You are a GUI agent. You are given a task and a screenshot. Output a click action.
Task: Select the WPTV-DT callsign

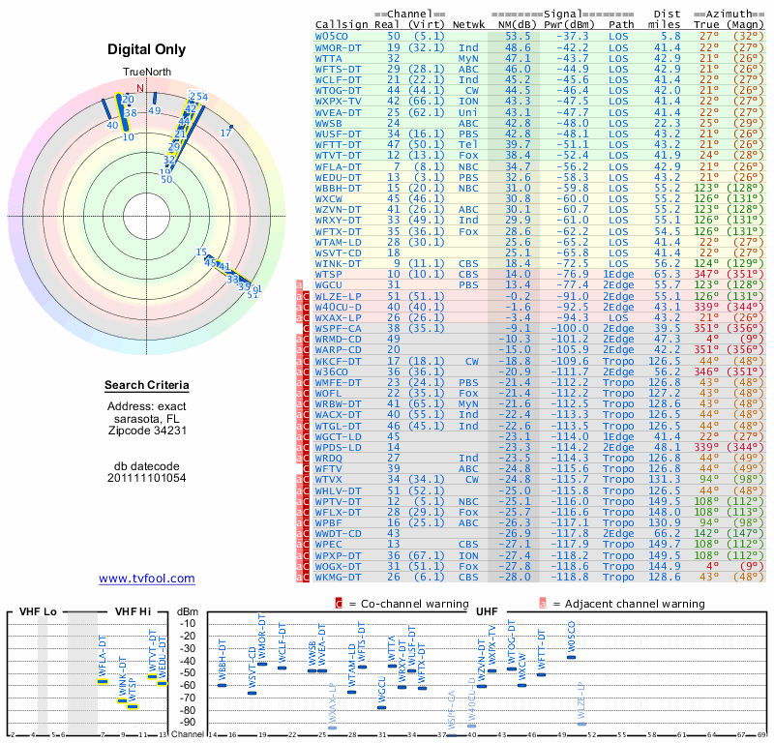coord(338,501)
